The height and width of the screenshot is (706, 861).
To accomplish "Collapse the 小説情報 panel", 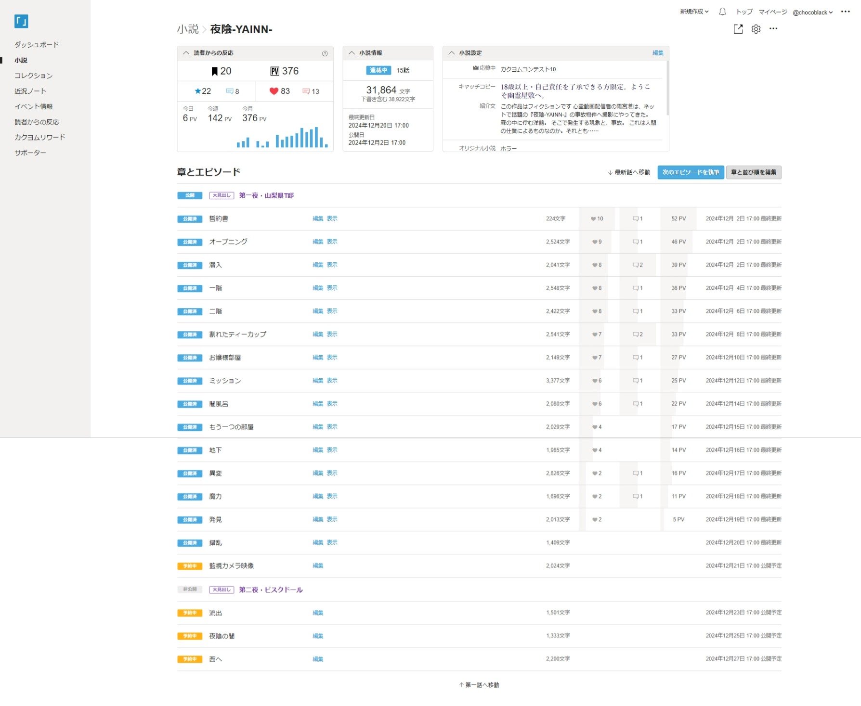I will pos(352,53).
